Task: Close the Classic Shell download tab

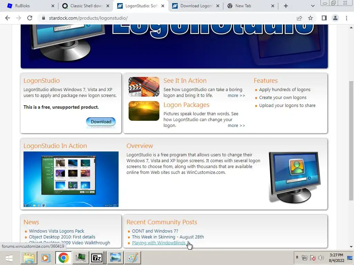Action: [108, 6]
